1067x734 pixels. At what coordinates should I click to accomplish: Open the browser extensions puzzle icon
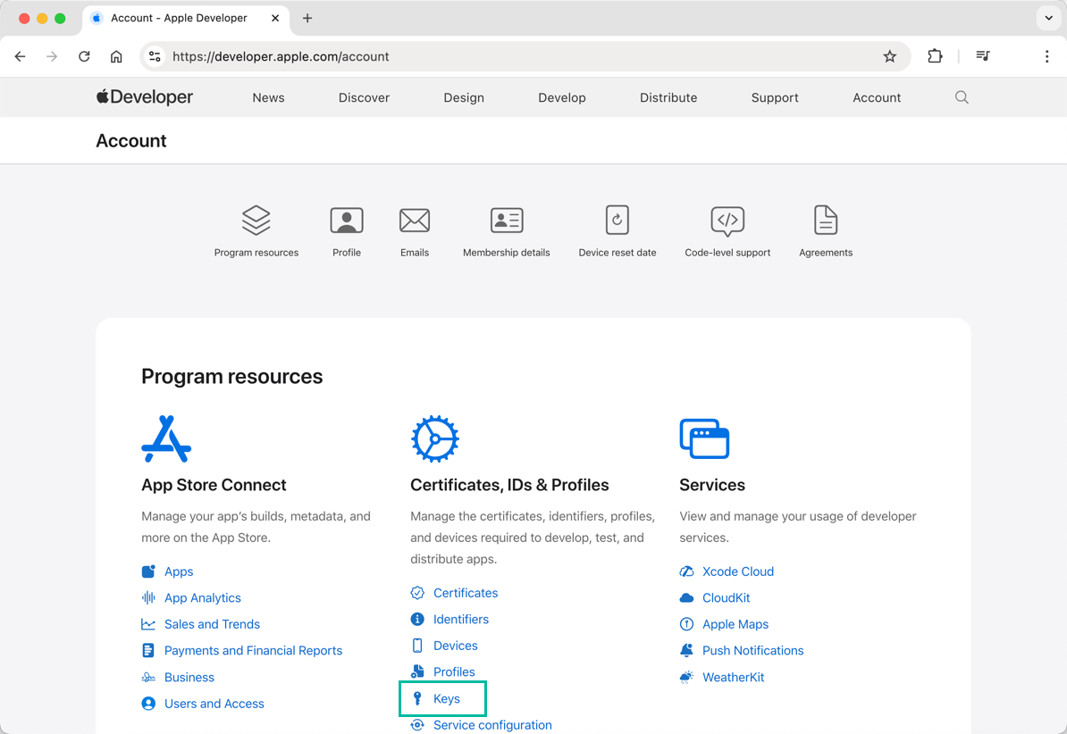point(935,56)
